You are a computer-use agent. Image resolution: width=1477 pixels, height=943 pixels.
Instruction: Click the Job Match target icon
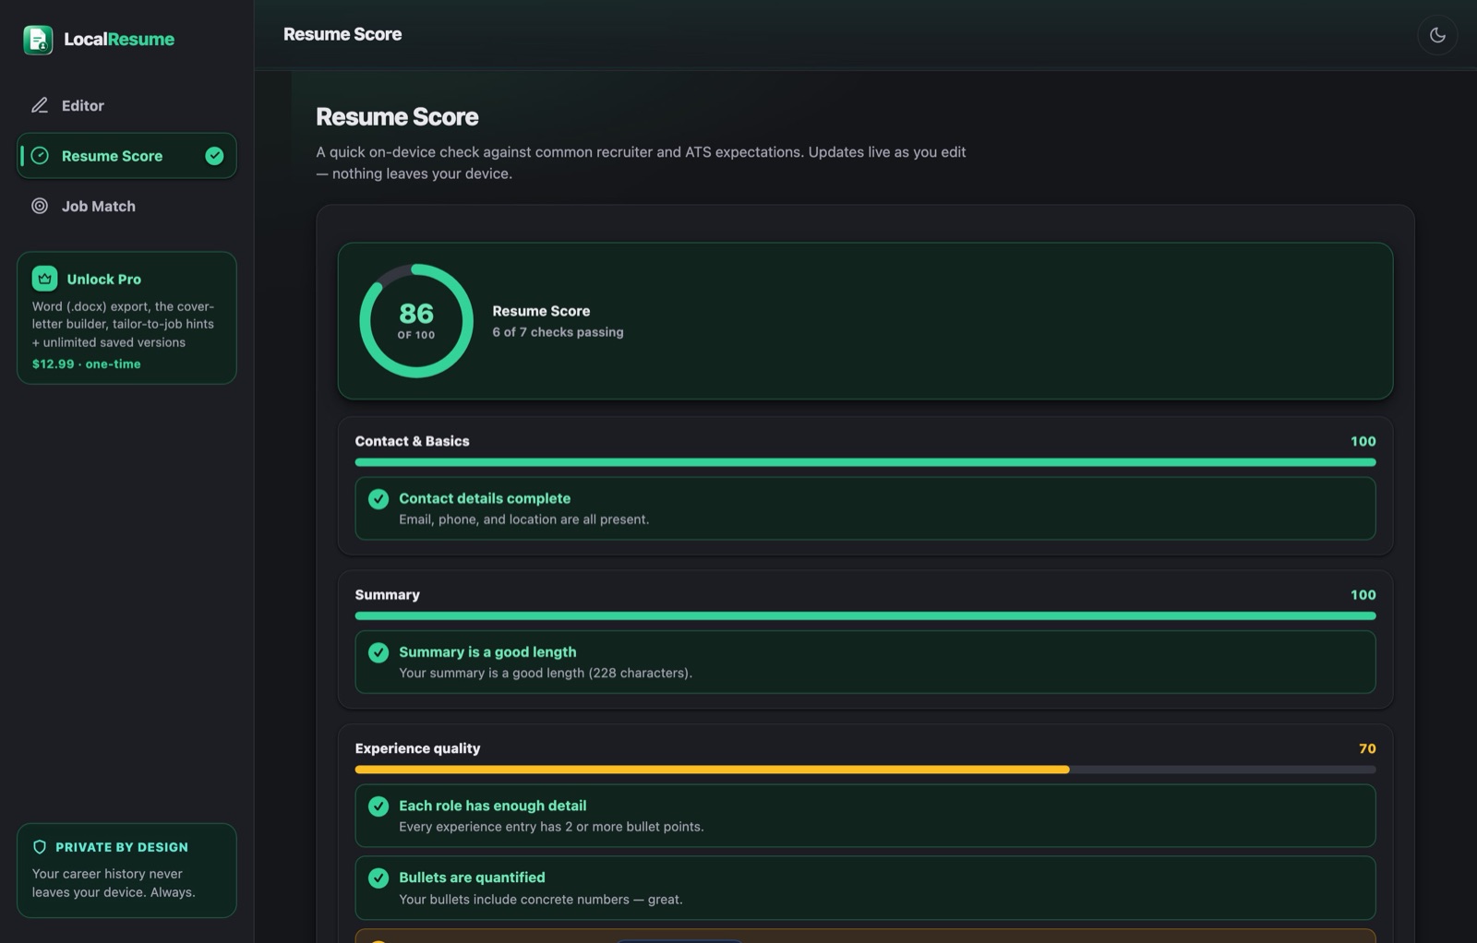pyautogui.click(x=40, y=206)
